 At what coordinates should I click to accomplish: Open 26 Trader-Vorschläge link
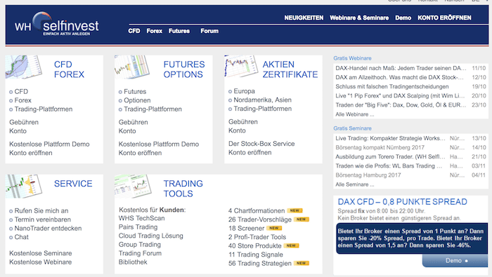[x=260, y=219]
